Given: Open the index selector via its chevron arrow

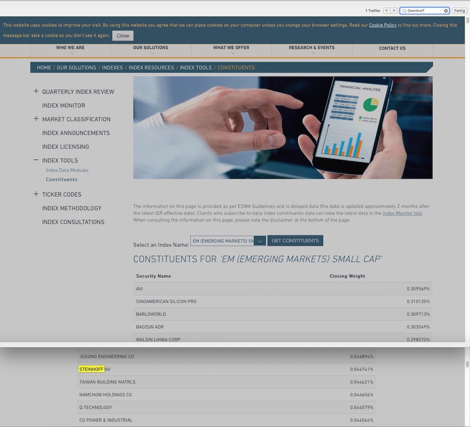Looking at the screenshot, I should (x=260, y=240).
